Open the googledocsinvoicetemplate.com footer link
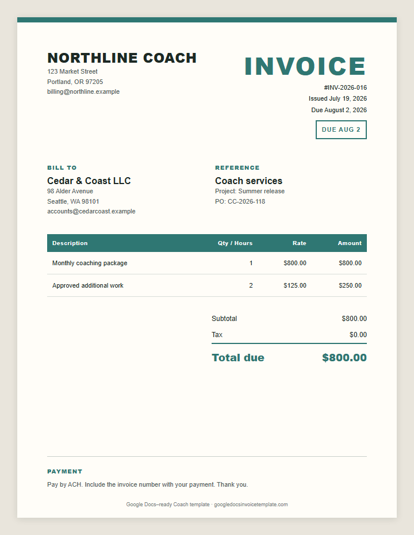The height and width of the screenshot is (535, 414). (251, 505)
